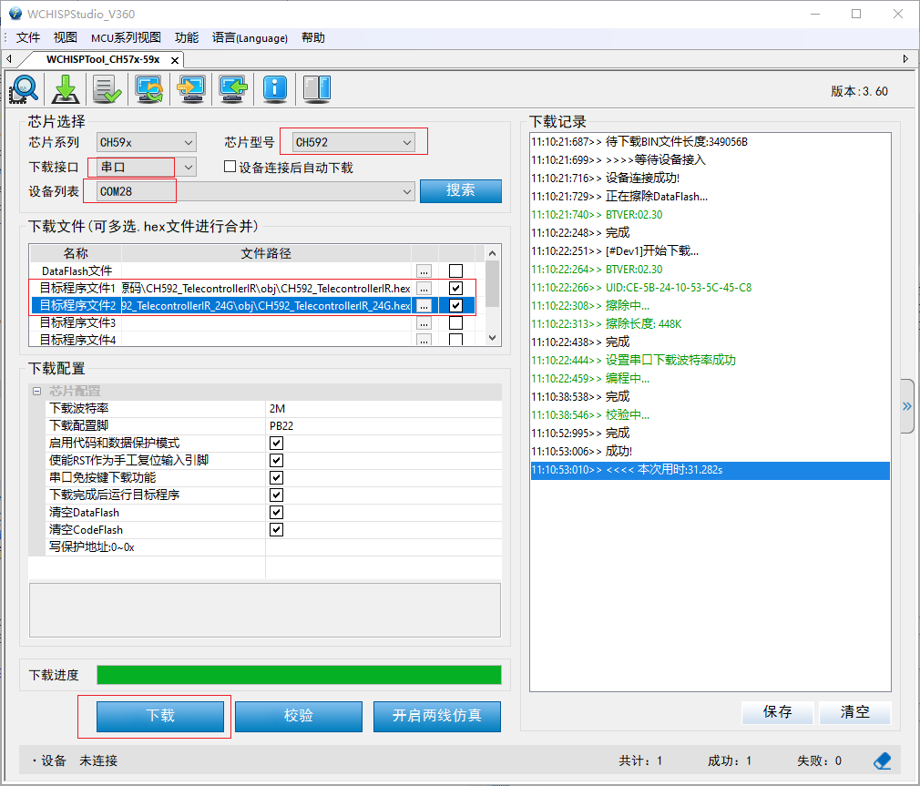The image size is (920, 786).
Task: Toggle 下载完成后运行目标程序 checkbox
Action: coord(276,495)
